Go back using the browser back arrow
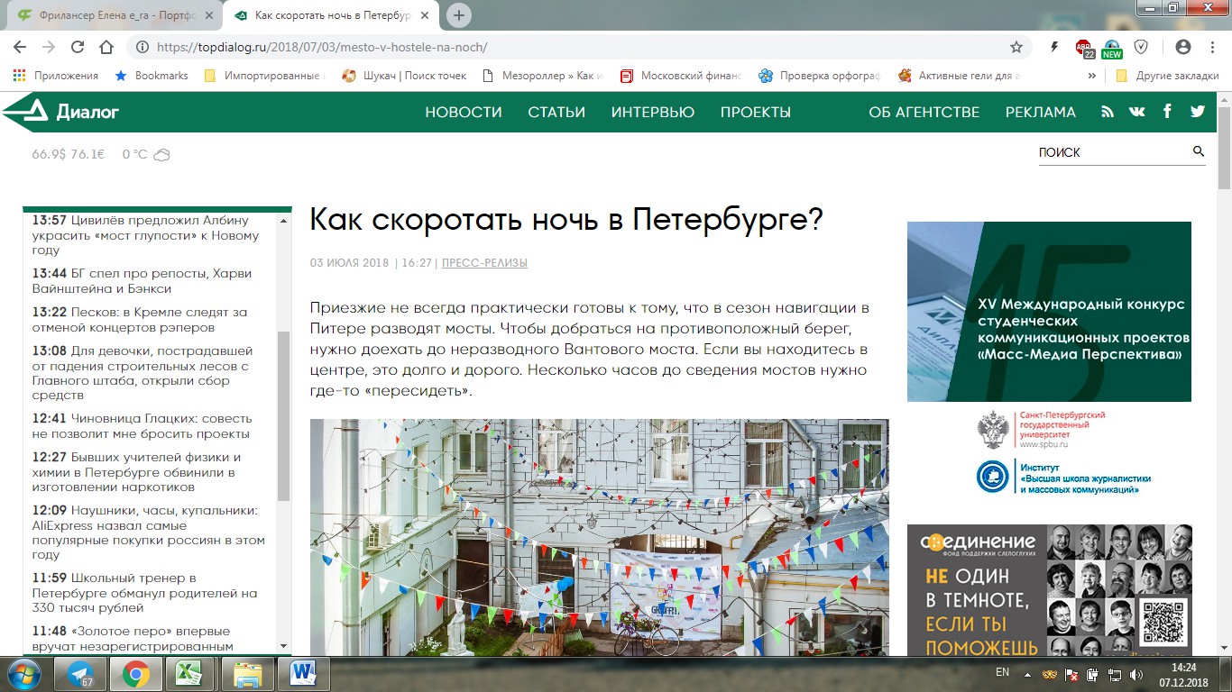The image size is (1232, 692). [21, 47]
